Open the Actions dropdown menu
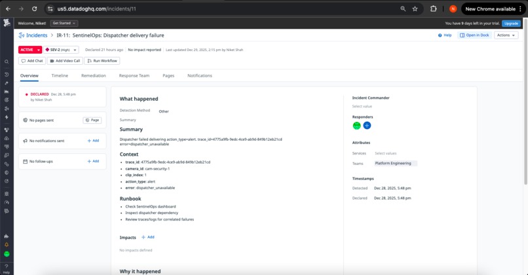The height and width of the screenshot is (275, 528). click(x=506, y=35)
